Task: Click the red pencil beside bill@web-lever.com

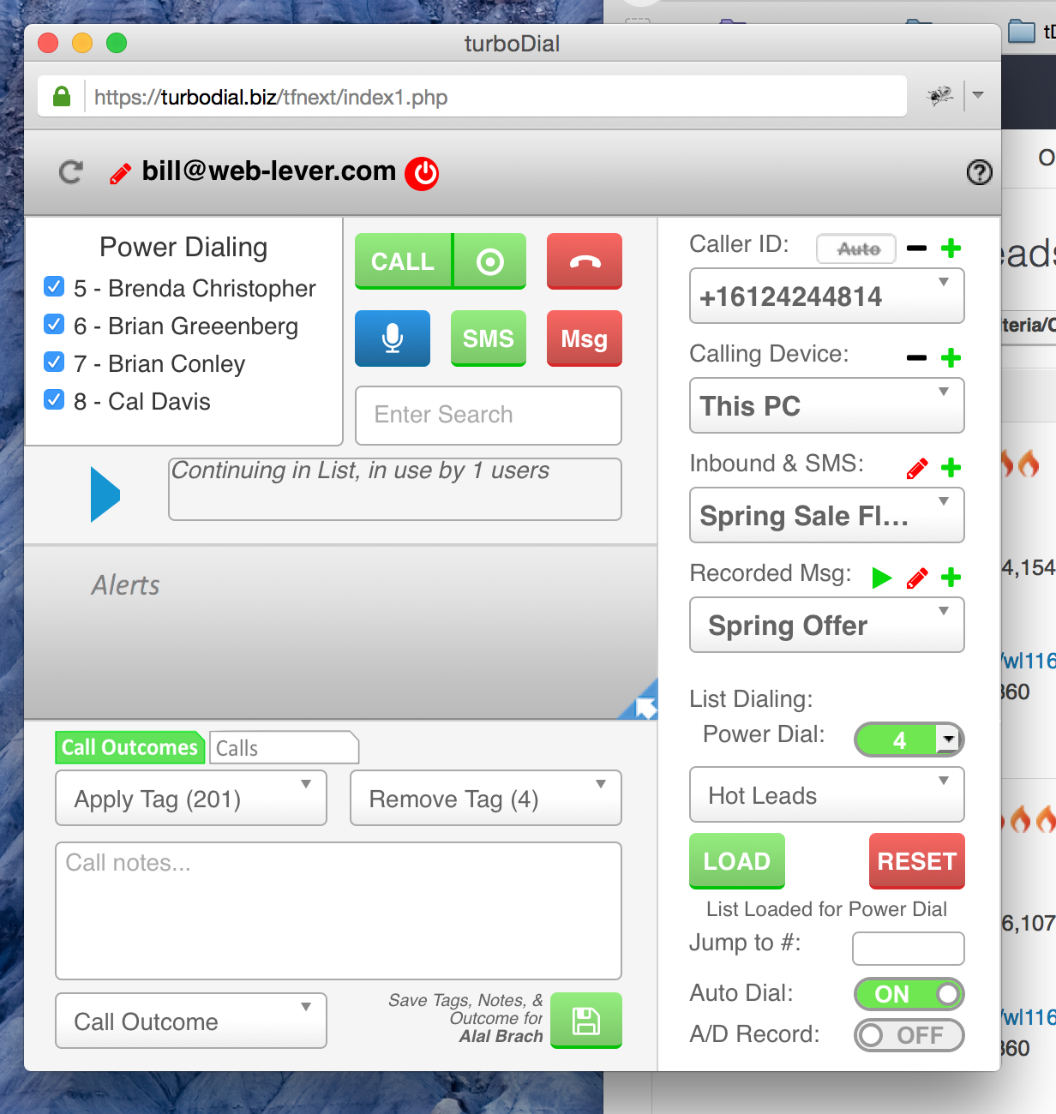Action: (x=121, y=174)
